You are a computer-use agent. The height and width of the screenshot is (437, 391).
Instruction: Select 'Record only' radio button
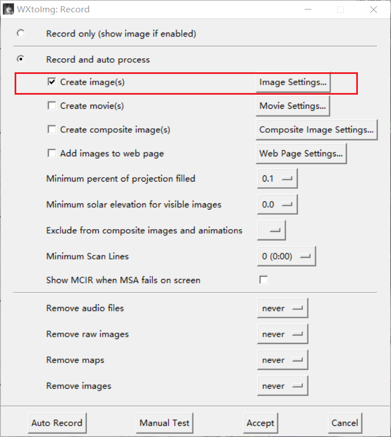point(21,34)
